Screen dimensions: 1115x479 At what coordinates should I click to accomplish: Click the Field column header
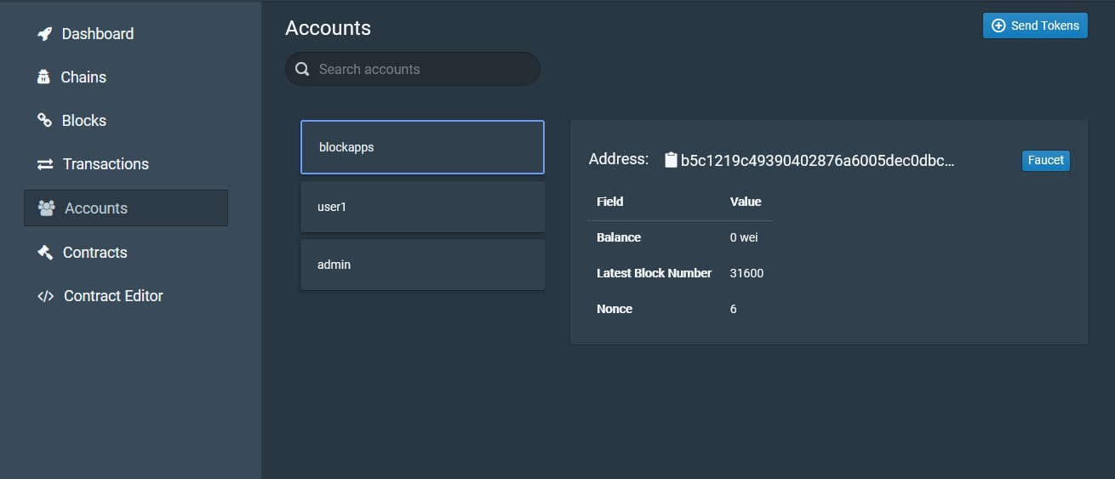tap(610, 202)
